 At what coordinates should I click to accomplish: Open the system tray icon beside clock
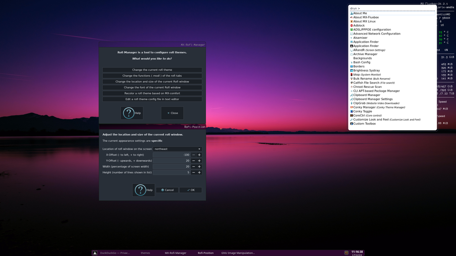(346, 253)
